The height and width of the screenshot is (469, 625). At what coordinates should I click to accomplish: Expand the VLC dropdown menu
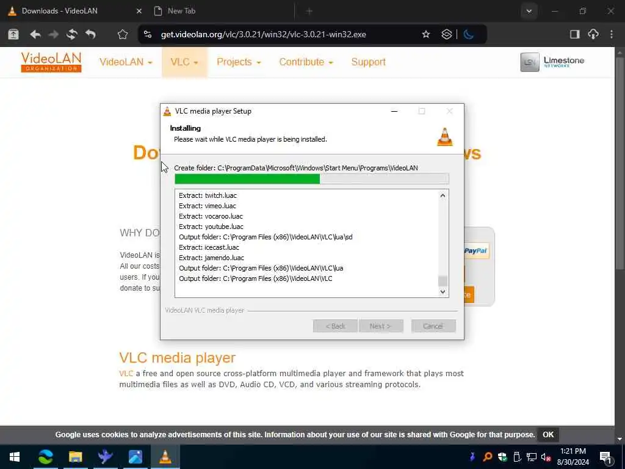184,62
